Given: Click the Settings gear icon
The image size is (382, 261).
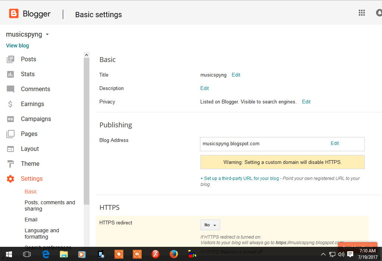Looking at the screenshot, I should point(10,179).
